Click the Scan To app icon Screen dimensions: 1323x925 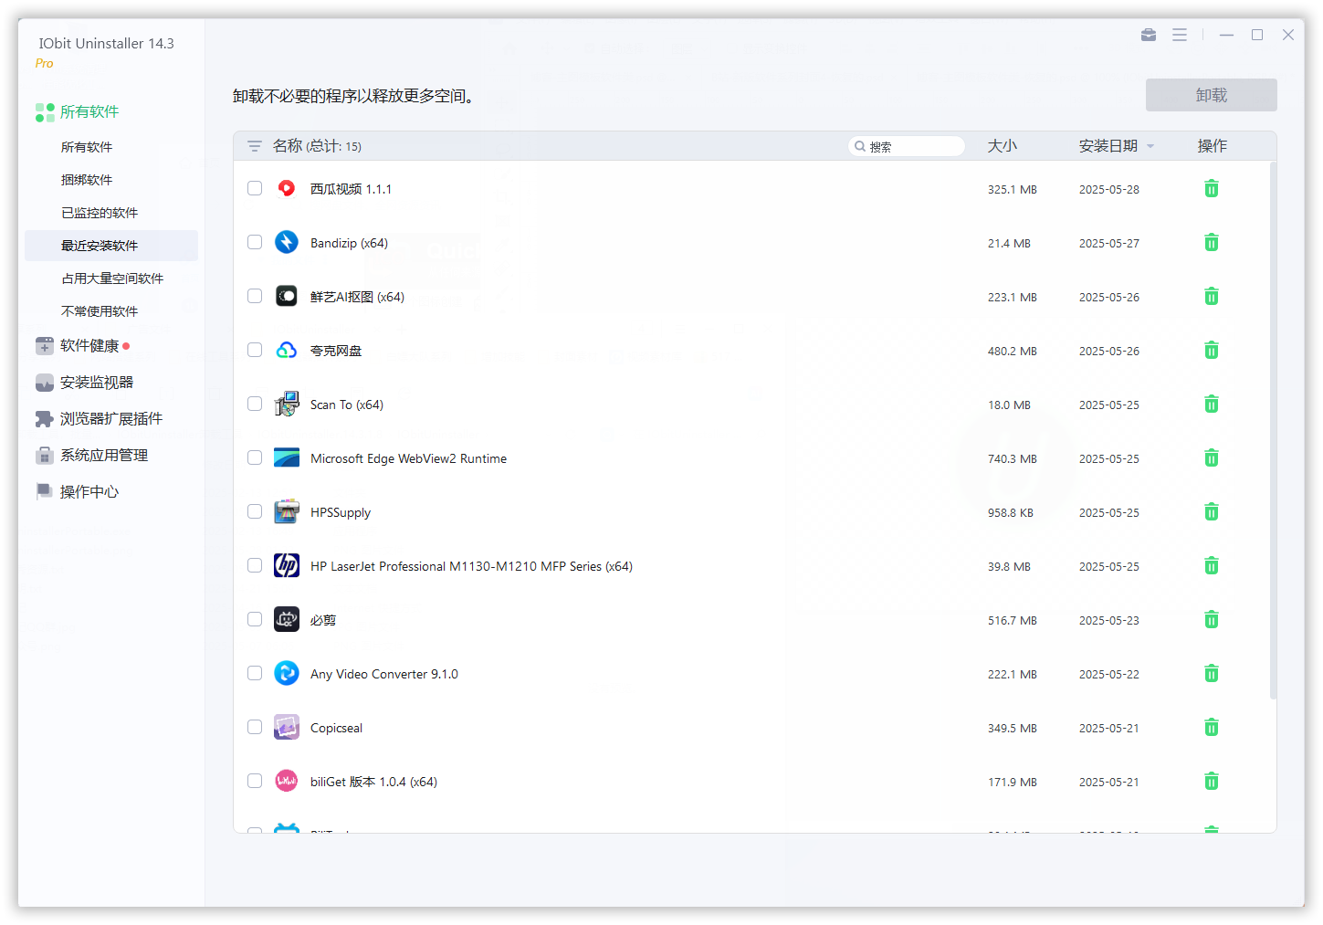point(287,404)
